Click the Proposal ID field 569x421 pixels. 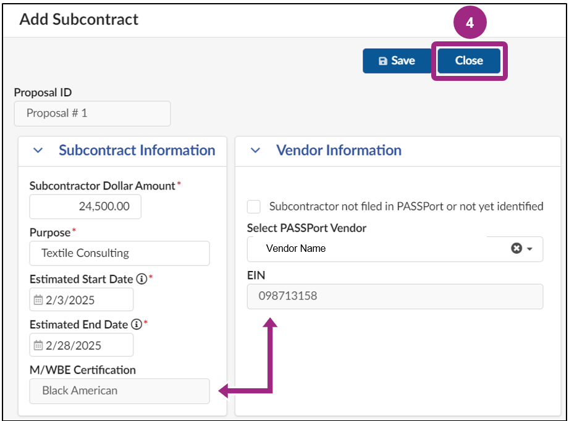click(92, 114)
